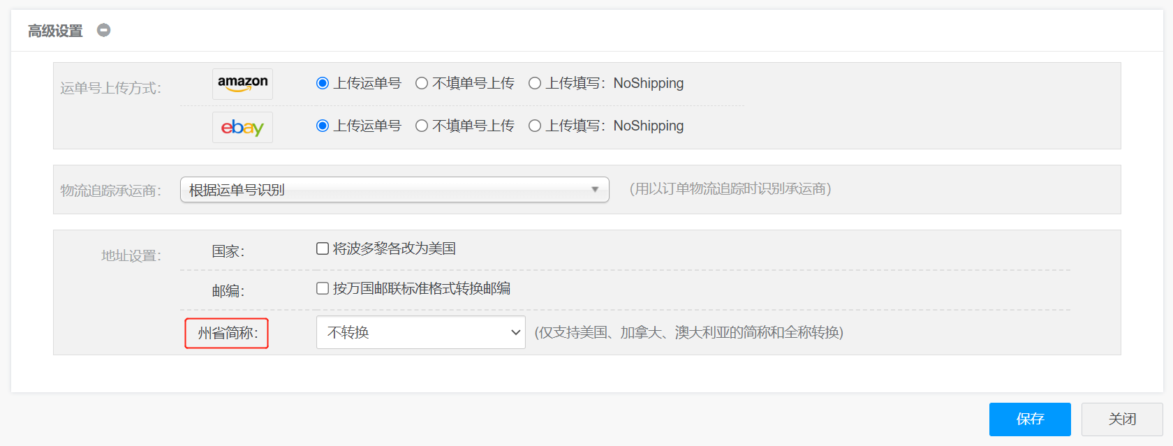Screen dimensions: 1173x446
Task: Click the 关闭 button
Action: [x=1122, y=419]
